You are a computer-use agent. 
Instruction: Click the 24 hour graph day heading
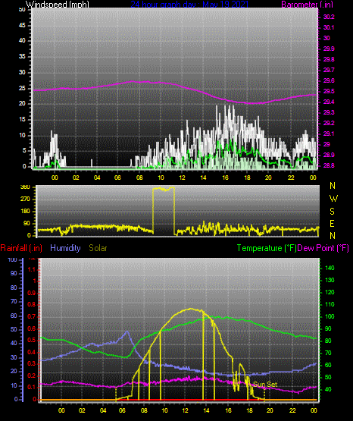189,4
